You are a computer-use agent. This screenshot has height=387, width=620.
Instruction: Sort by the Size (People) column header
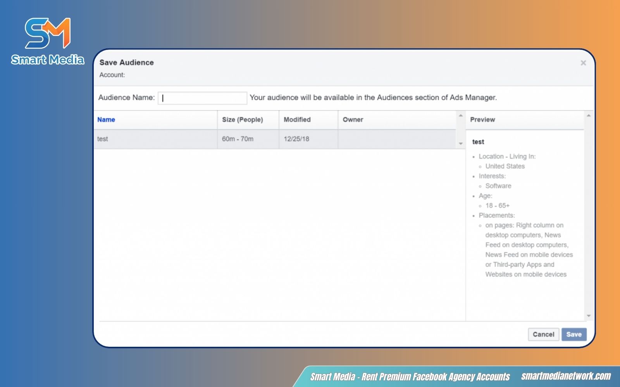click(x=242, y=120)
